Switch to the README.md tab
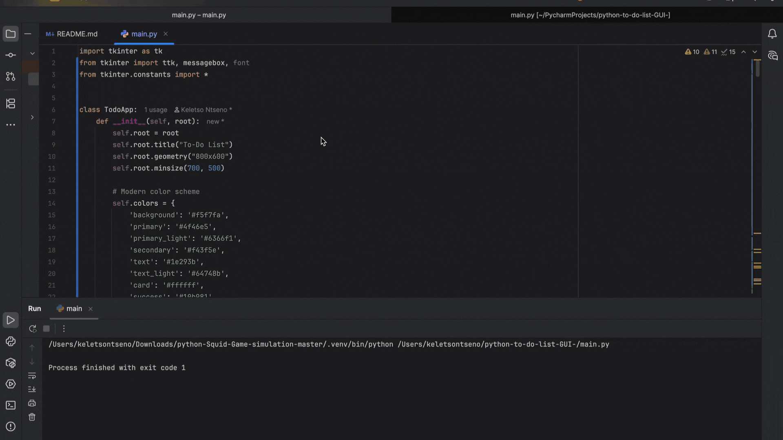This screenshot has width=783, height=440. click(x=72, y=34)
